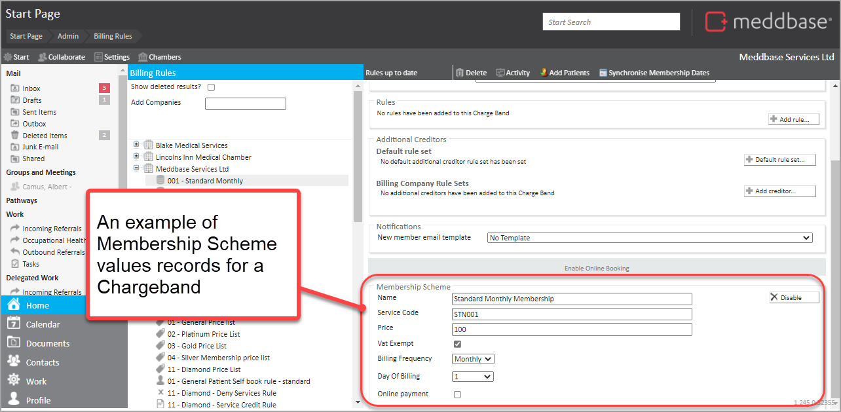Click the Start Search input field
The height and width of the screenshot is (412, 841).
(611, 22)
